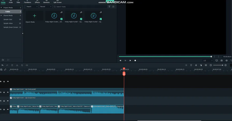Open the Add Track manager icon
Viewport: 232px width, 121px height.
point(1,70)
